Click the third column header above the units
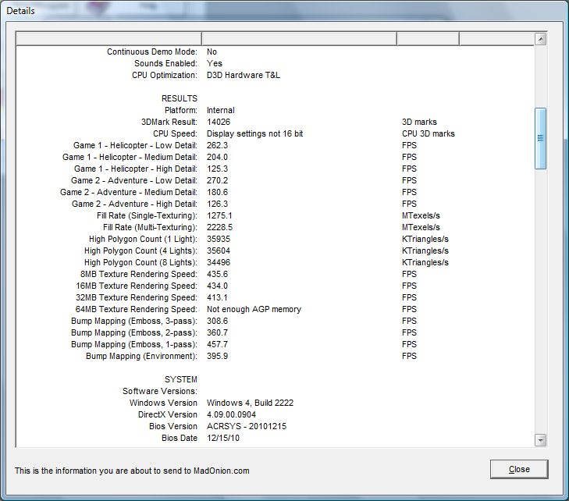The width and height of the screenshot is (569, 501). [427, 39]
